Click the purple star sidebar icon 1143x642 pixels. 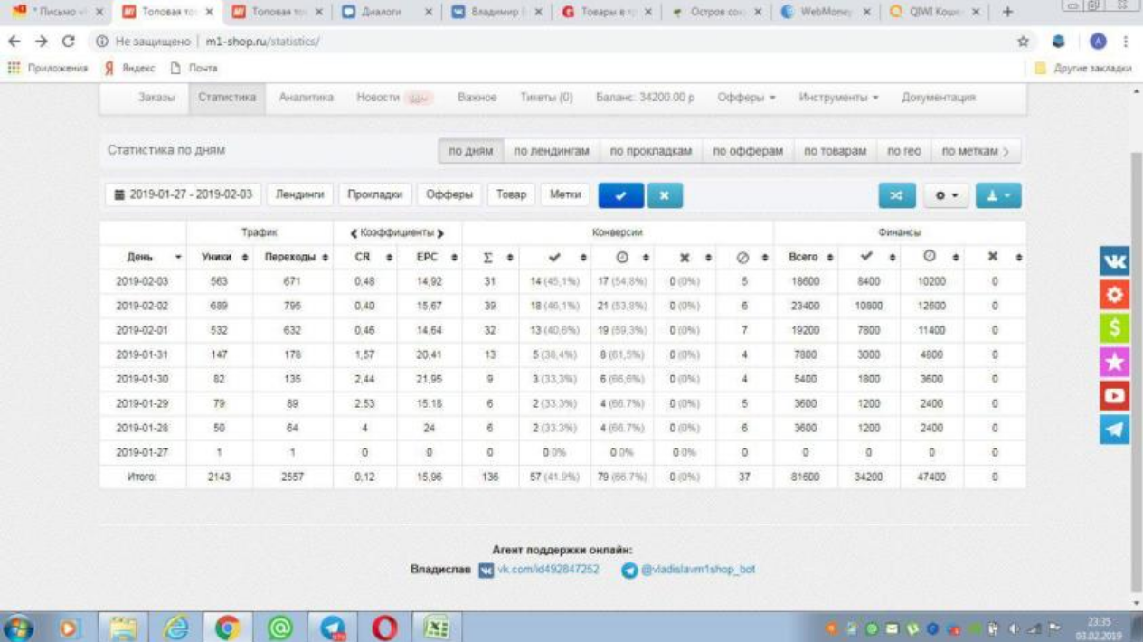1115,362
